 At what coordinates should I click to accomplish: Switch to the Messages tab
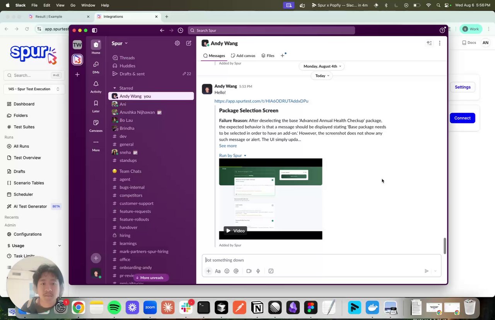(214, 56)
